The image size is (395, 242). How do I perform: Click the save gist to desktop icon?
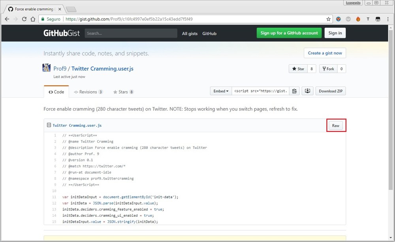[307, 91]
